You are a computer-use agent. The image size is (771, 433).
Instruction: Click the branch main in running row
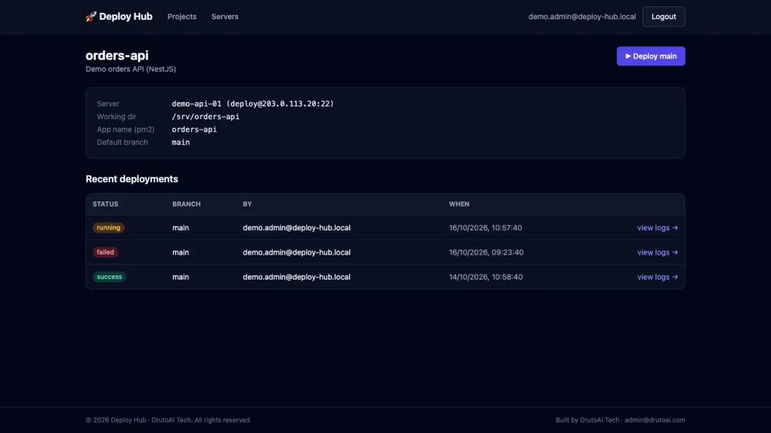pos(181,228)
